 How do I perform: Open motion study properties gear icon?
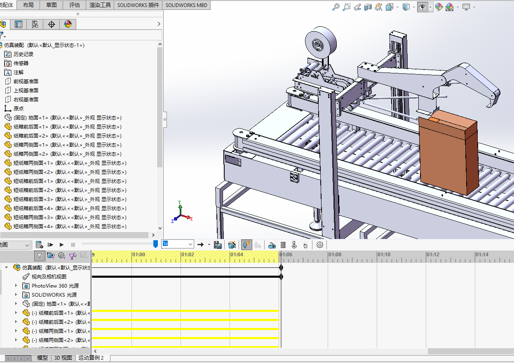[x=320, y=245]
